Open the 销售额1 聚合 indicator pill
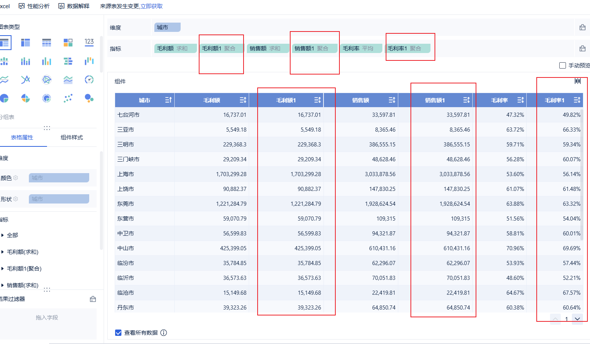This screenshot has height=344, width=590. (315, 49)
